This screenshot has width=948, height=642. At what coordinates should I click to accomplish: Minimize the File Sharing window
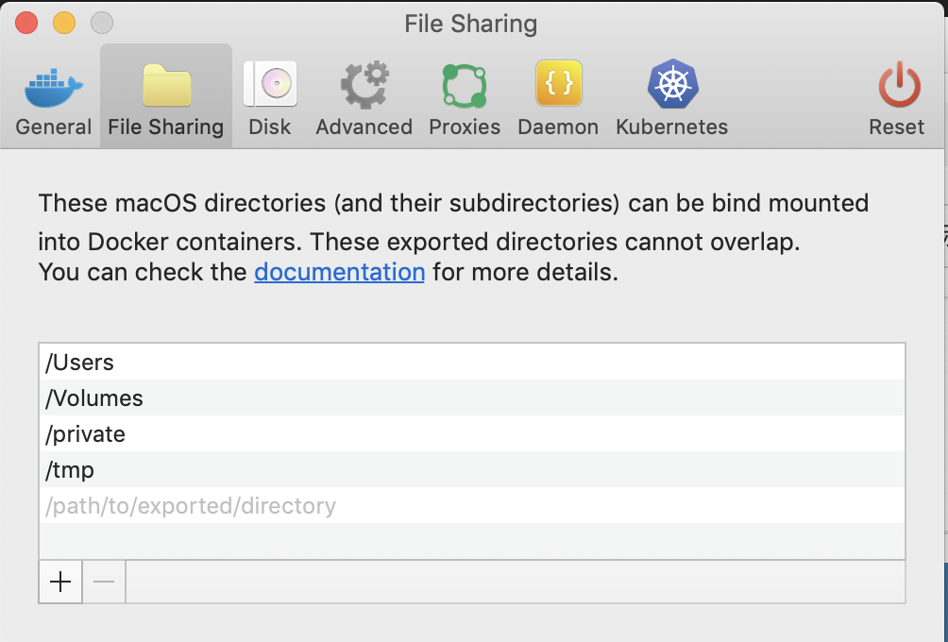click(x=64, y=23)
